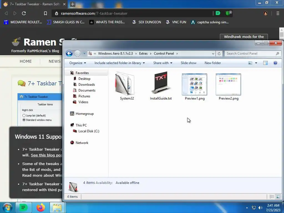
Task: Select the Preview1.png thumbnail
Action: [194, 84]
